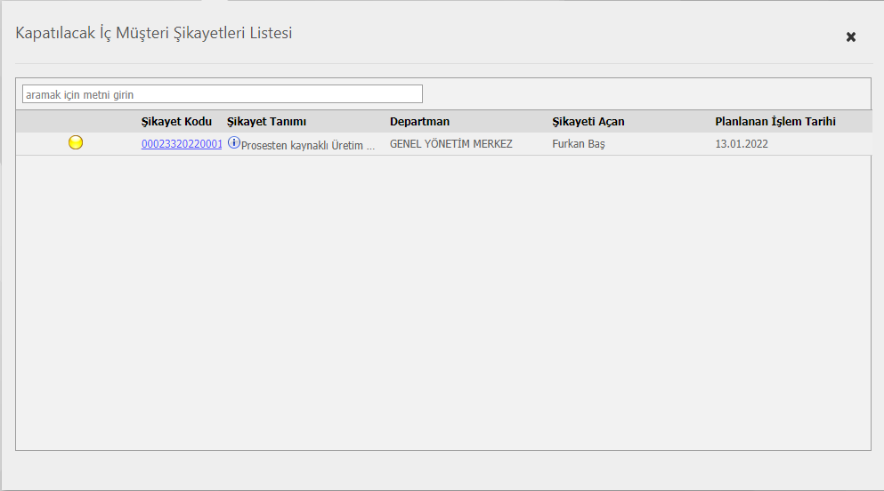884x491 pixels.
Task: Click the blue info icon beside description
Action: click(233, 142)
